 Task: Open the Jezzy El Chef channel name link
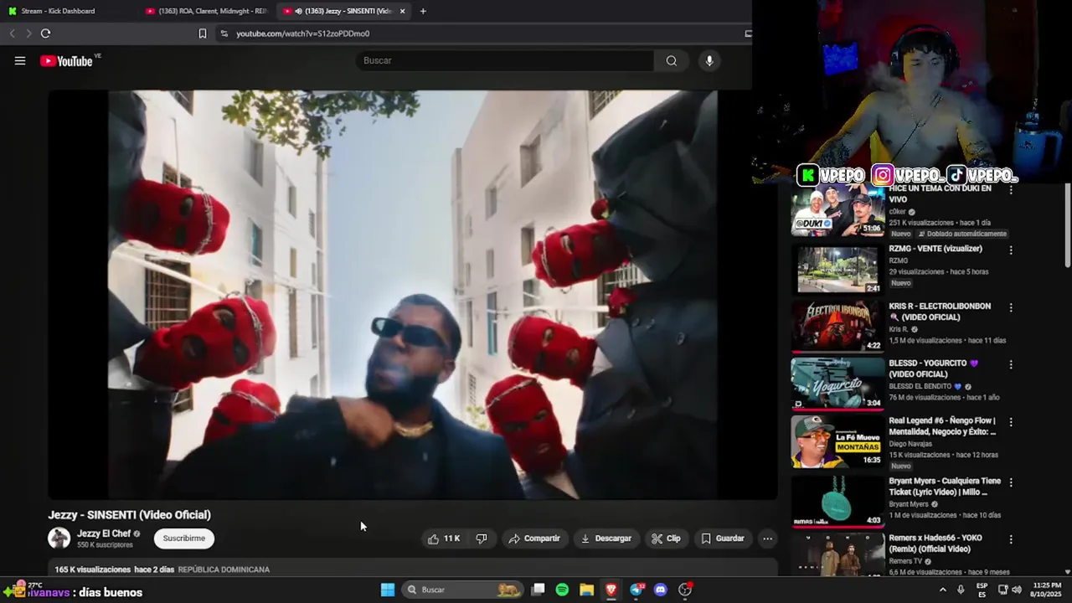104,533
